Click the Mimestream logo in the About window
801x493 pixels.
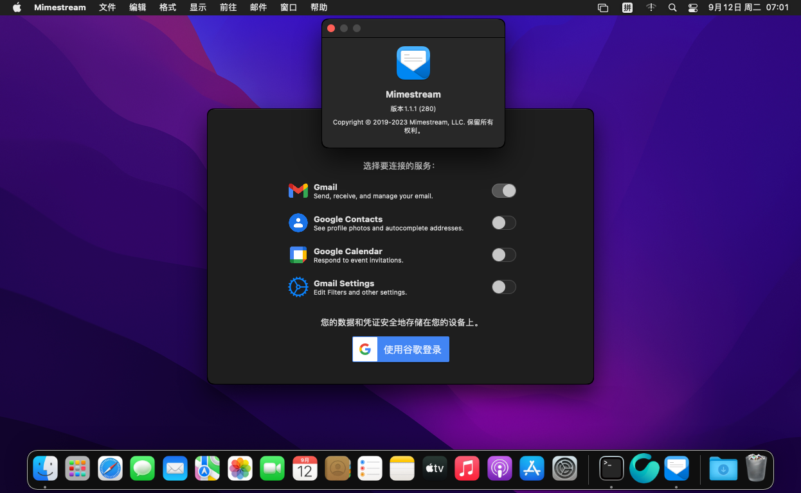click(x=413, y=62)
